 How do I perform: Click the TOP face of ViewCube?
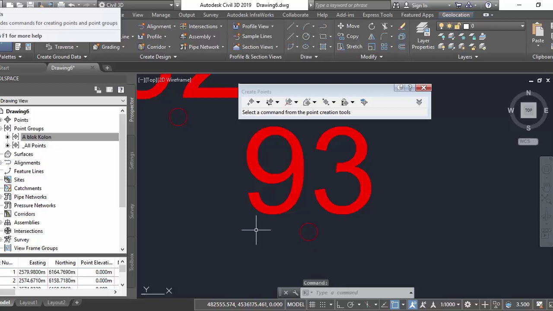coord(528,110)
